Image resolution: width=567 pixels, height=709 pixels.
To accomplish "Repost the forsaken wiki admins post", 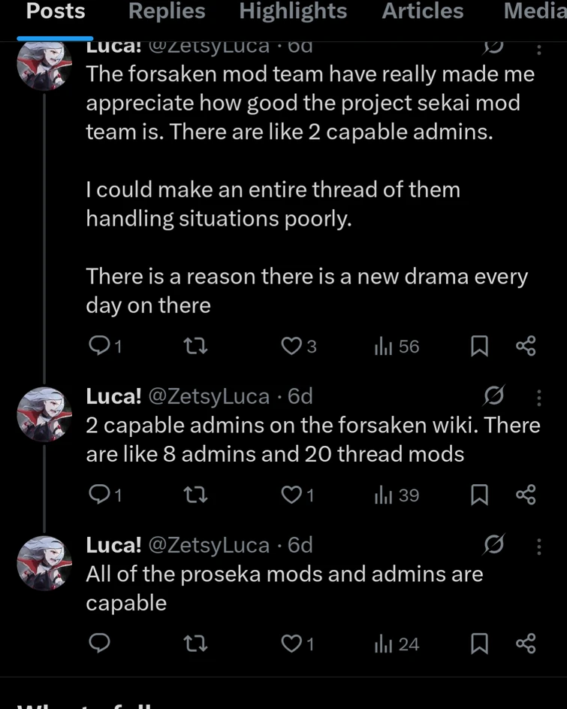I will (x=196, y=495).
